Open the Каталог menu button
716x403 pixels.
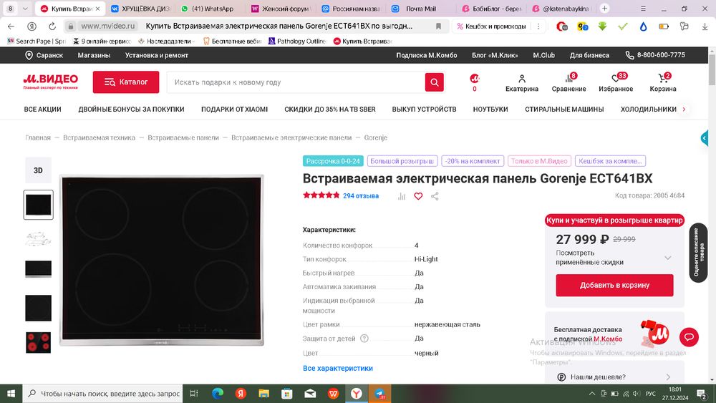[x=126, y=82]
